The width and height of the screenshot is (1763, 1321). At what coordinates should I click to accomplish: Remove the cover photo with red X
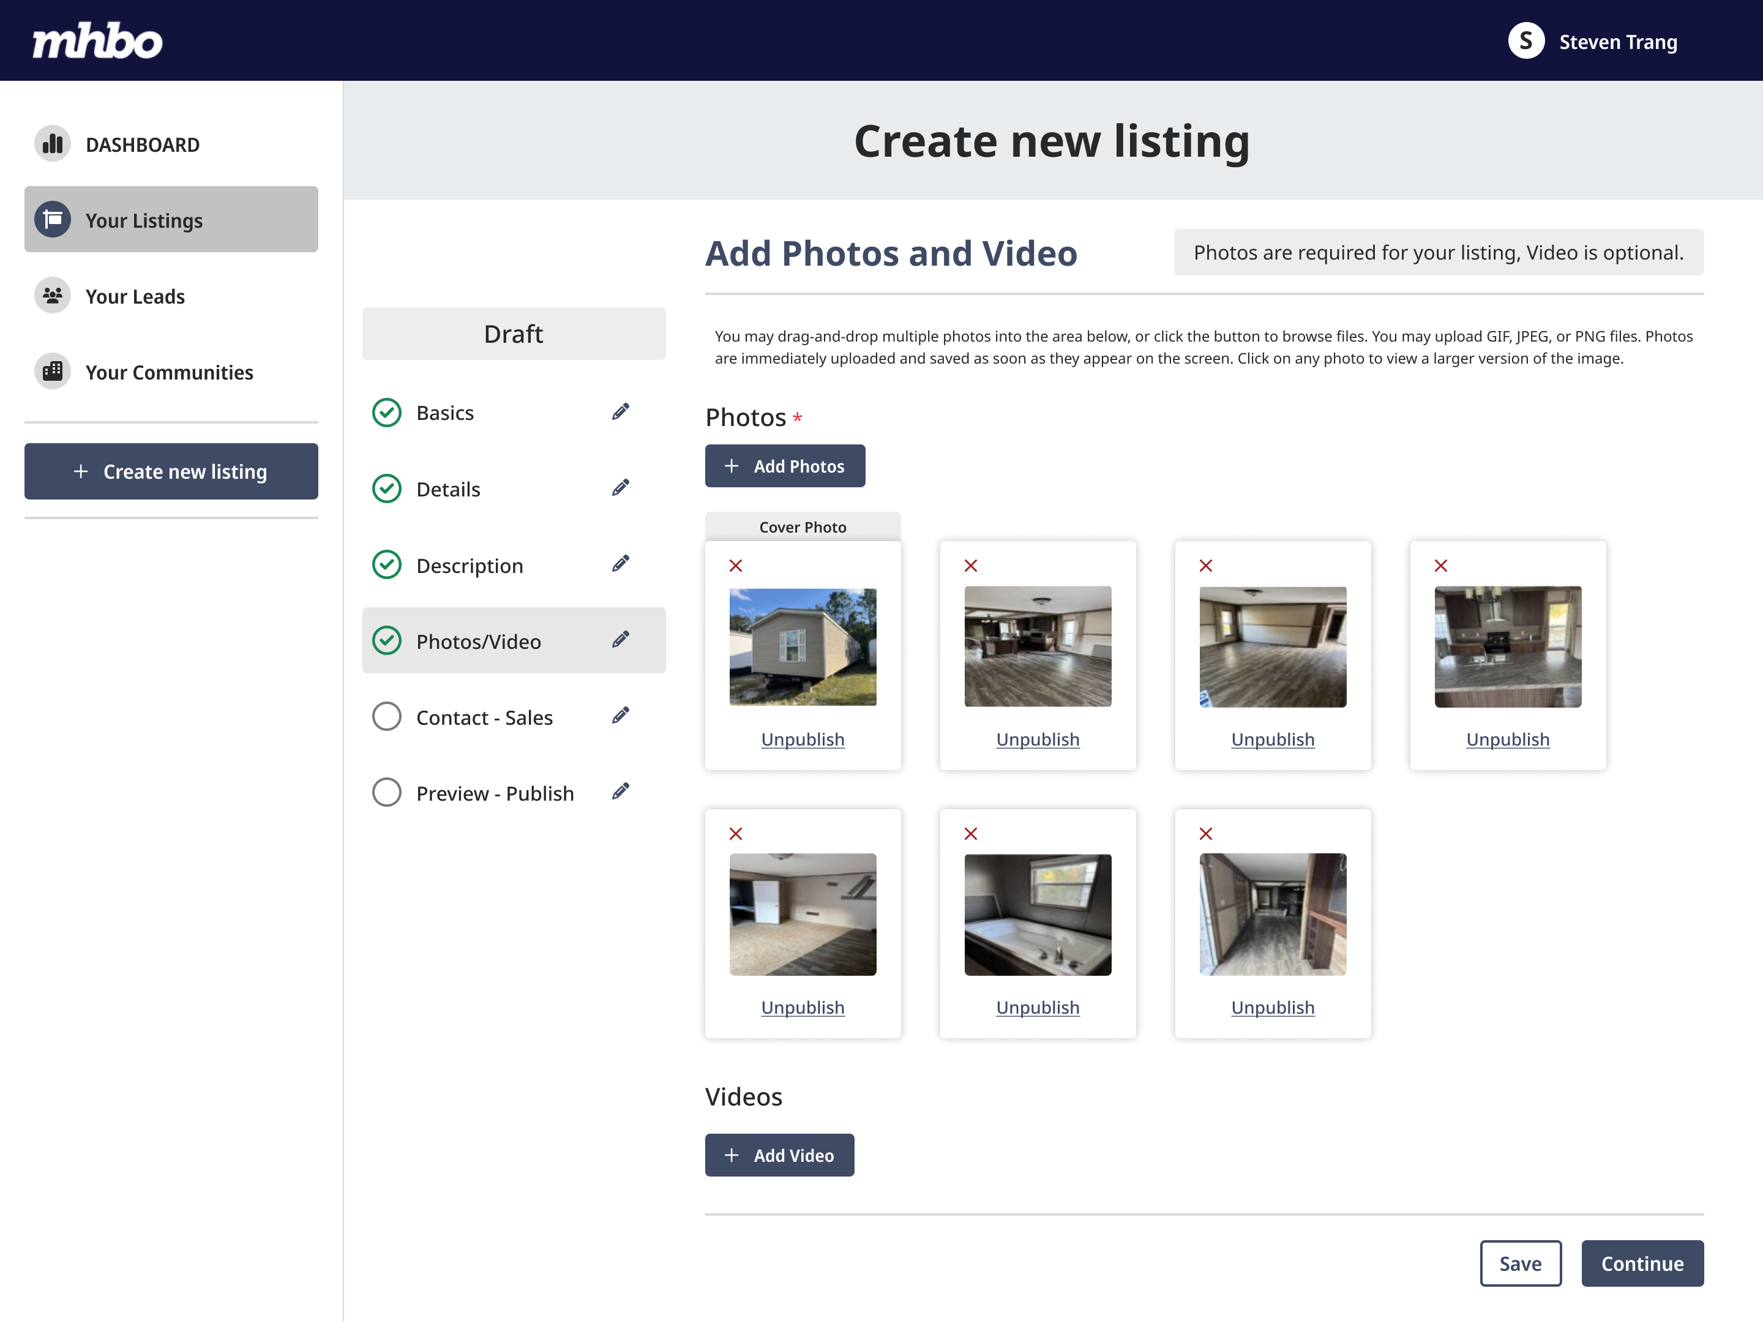coord(736,565)
